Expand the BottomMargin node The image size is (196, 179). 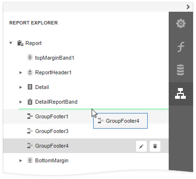click(20, 160)
